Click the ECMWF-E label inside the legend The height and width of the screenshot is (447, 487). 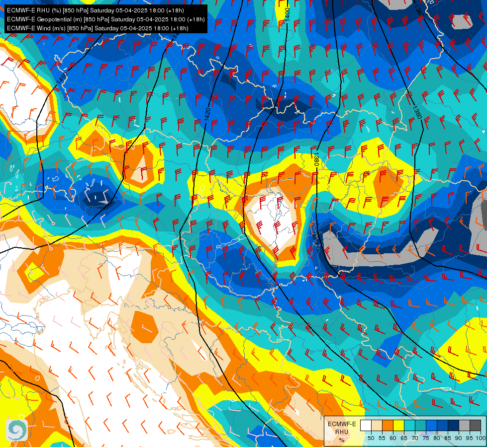(x=342, y=424)
